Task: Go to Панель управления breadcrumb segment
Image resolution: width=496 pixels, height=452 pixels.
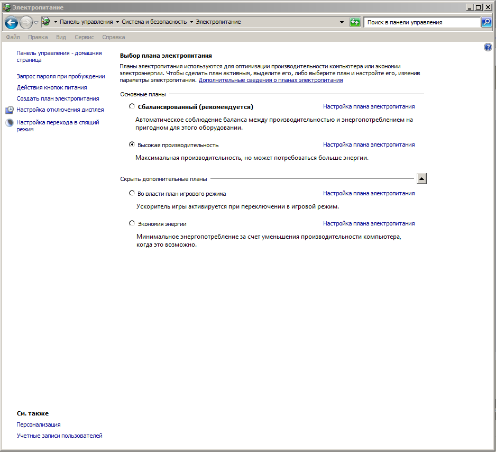Action: [x=86, y=22]
